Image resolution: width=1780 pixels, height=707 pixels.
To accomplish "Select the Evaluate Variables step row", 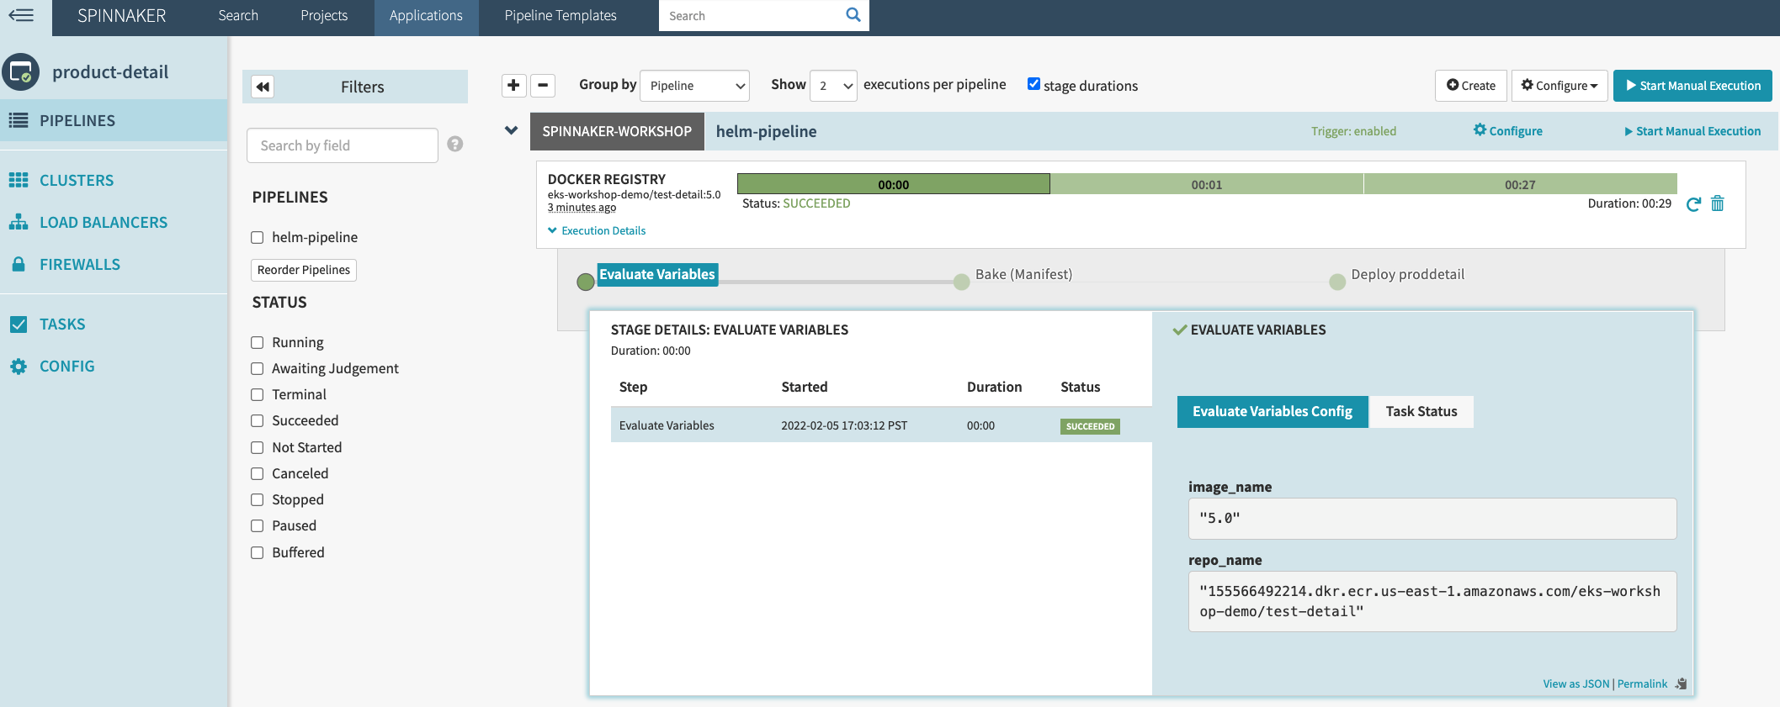I will [881, 425].
